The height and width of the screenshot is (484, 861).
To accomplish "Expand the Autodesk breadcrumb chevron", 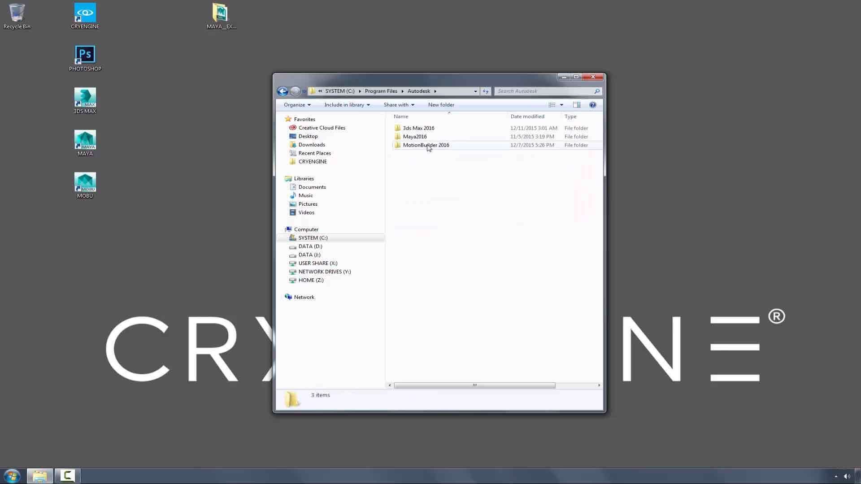I will (435, 91).
